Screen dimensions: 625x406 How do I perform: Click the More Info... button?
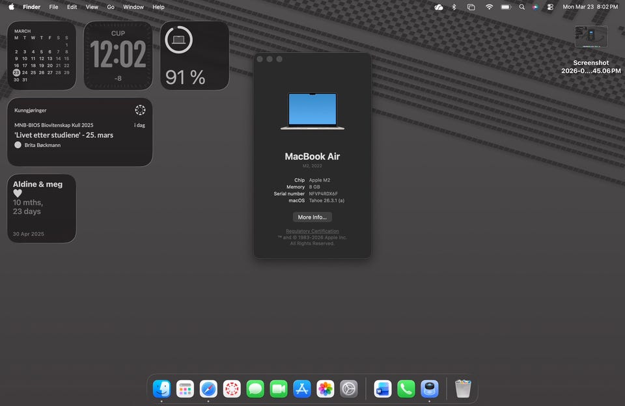tap(312, 217)
